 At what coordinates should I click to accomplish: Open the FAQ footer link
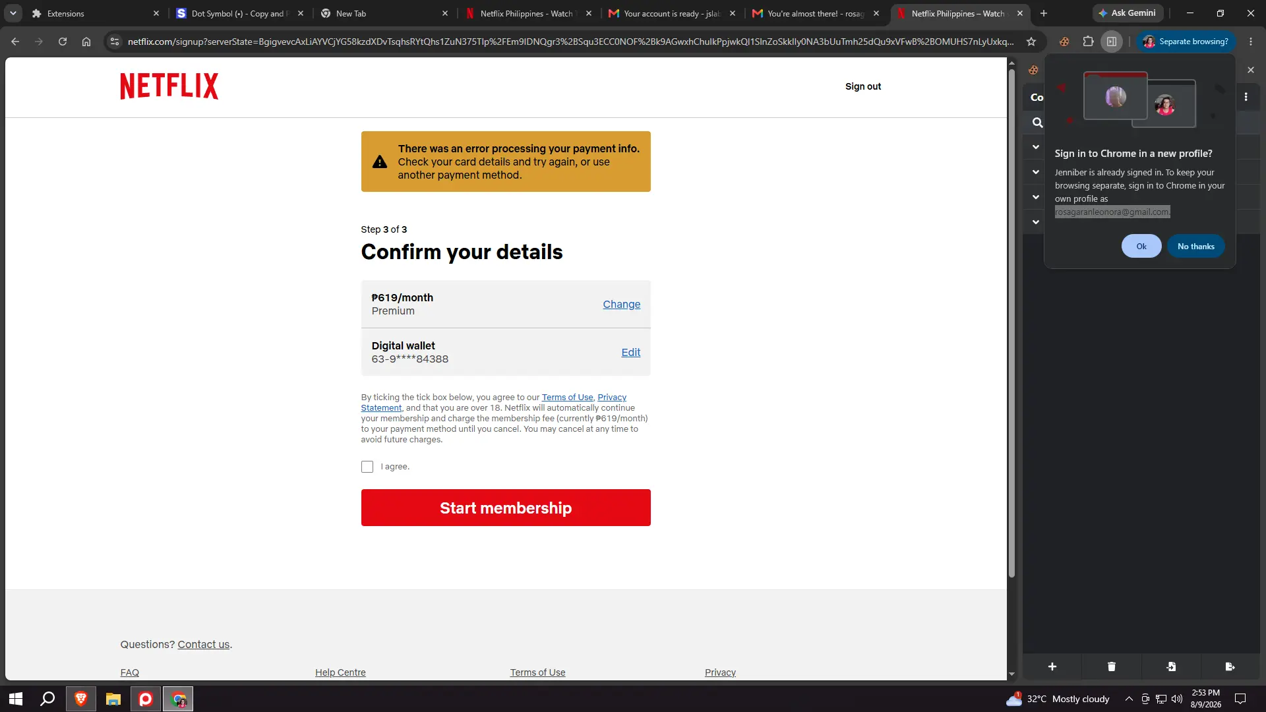coord(130,672)
